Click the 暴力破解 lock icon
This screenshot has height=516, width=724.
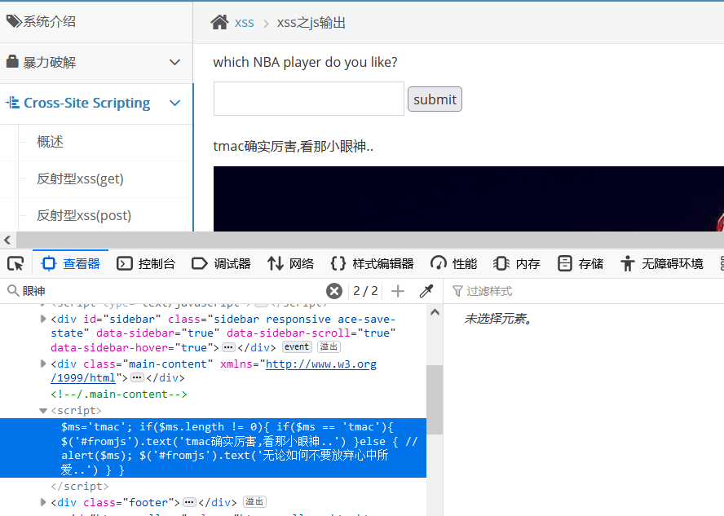pos(12,61)
